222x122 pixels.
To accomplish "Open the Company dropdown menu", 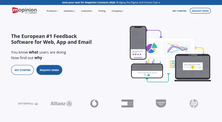I will [x=117, y=11].
